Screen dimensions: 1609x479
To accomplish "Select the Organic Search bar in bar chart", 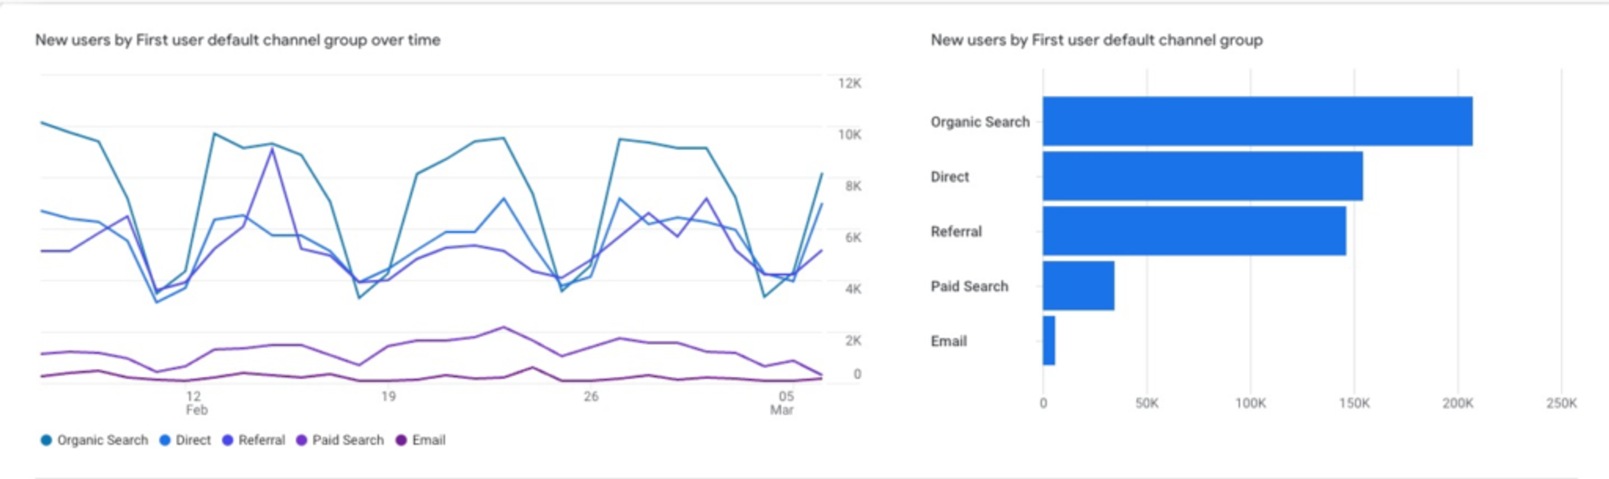I will (1257, 121).
